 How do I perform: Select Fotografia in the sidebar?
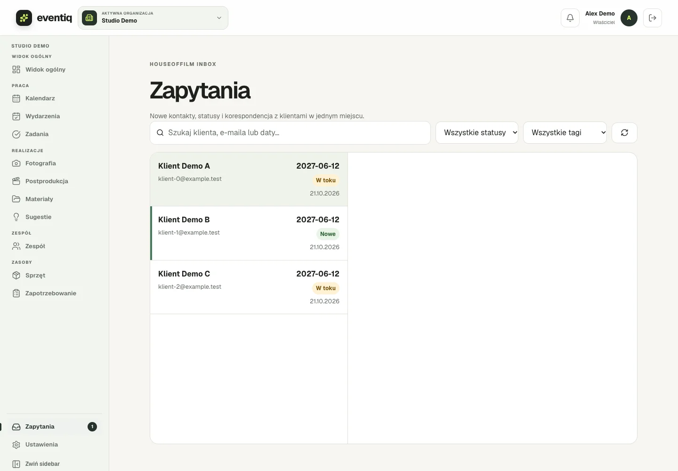coord(54,163)
